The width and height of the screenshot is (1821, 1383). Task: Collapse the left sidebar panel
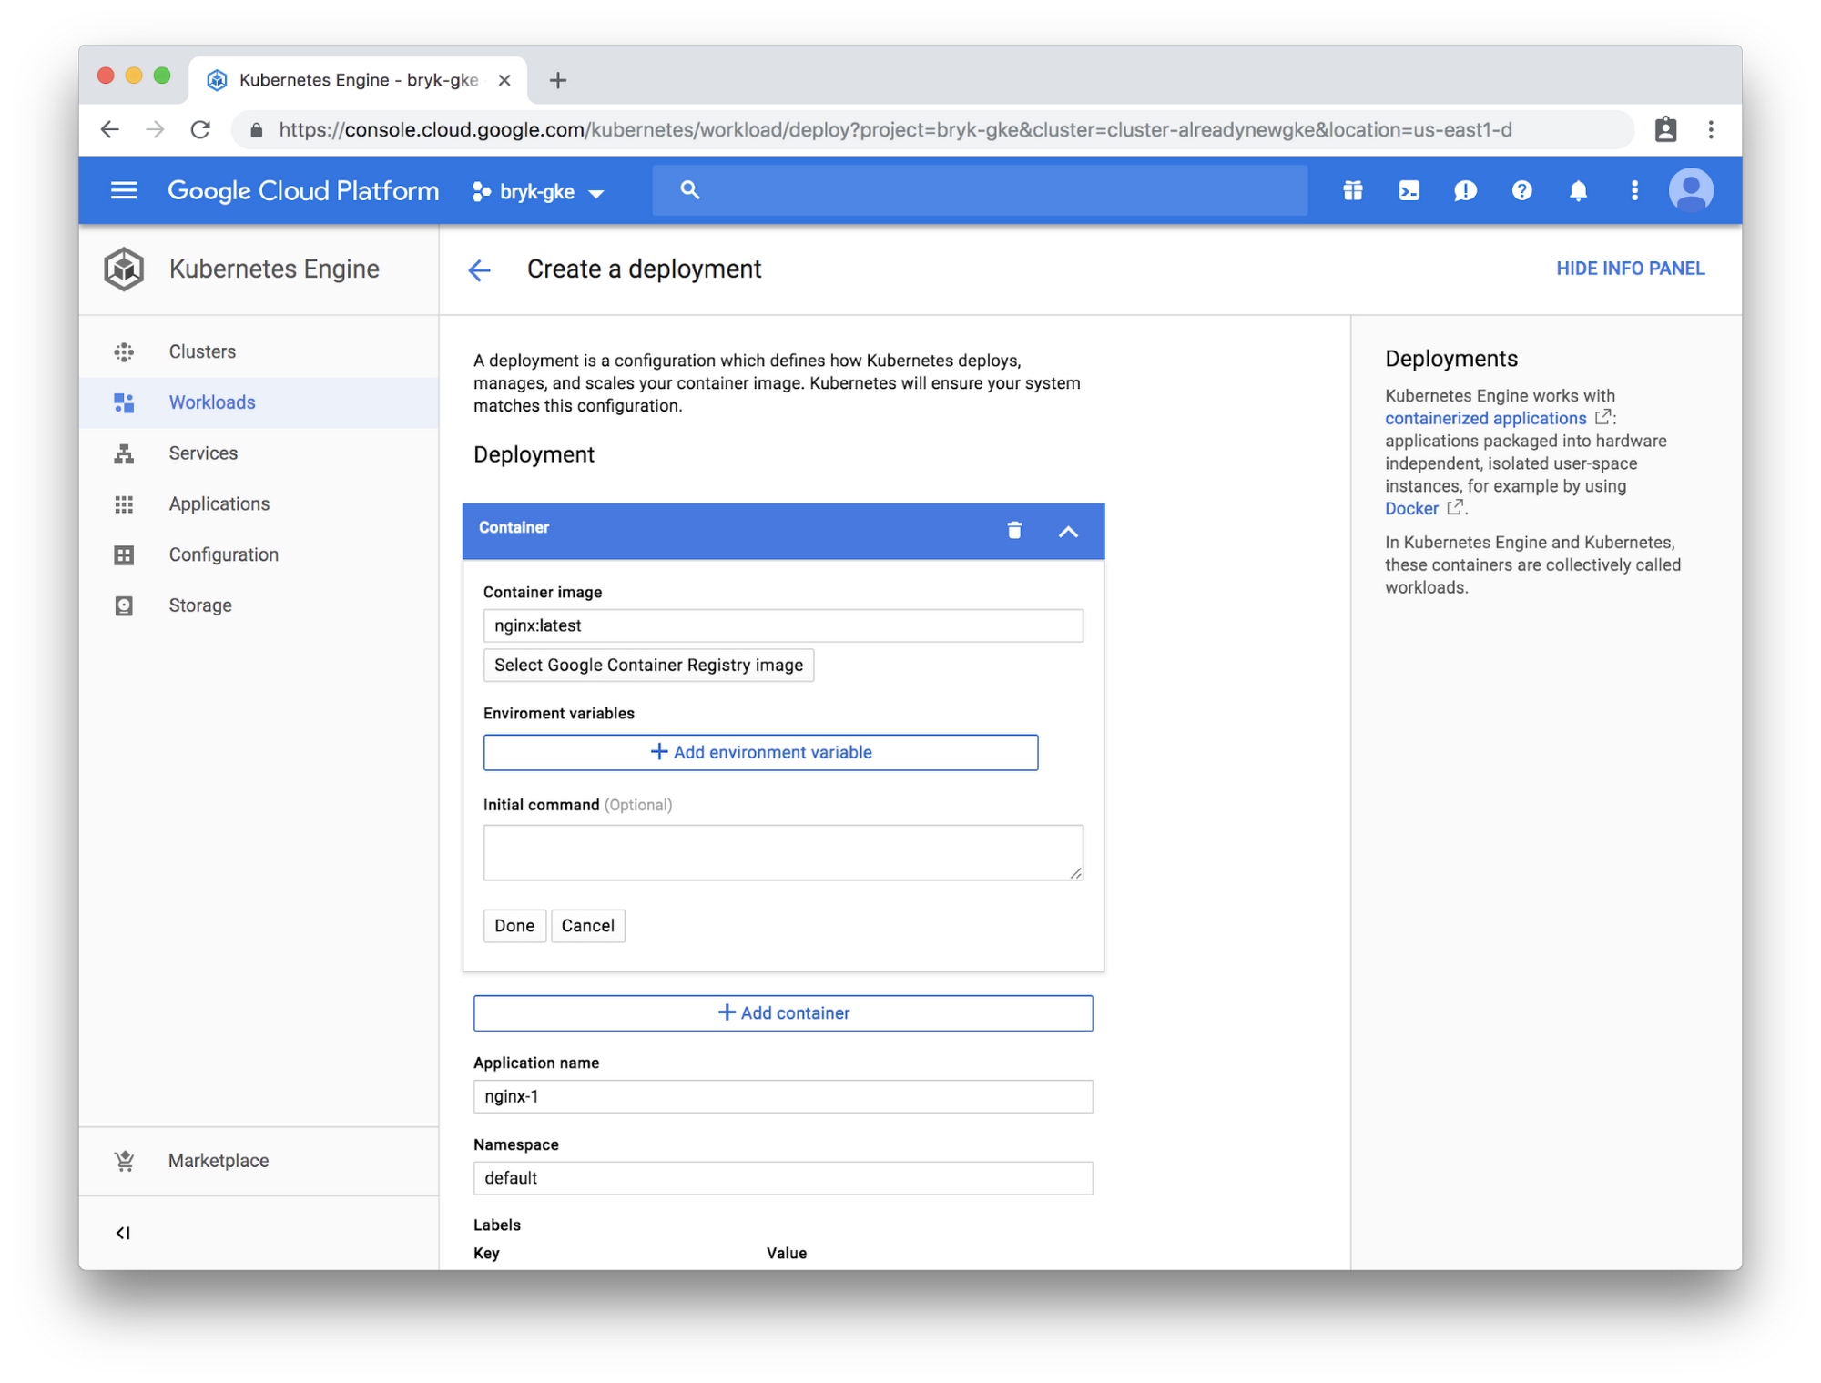coord(123,1233)
